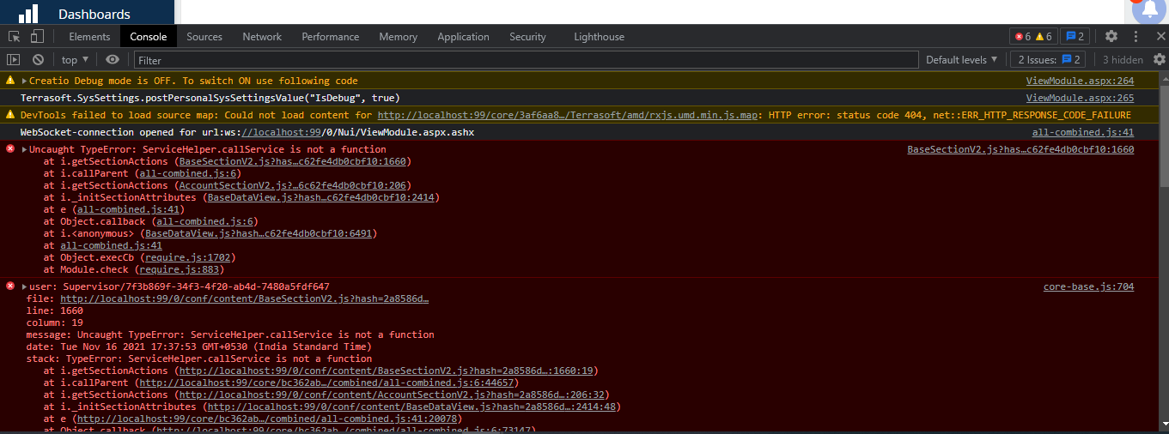Open the ViewModule.aspx:264 source link
Screen dimensions: 1169x434
(1080, 81)
